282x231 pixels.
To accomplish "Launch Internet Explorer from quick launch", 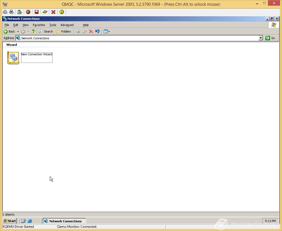I will (30, 221).
